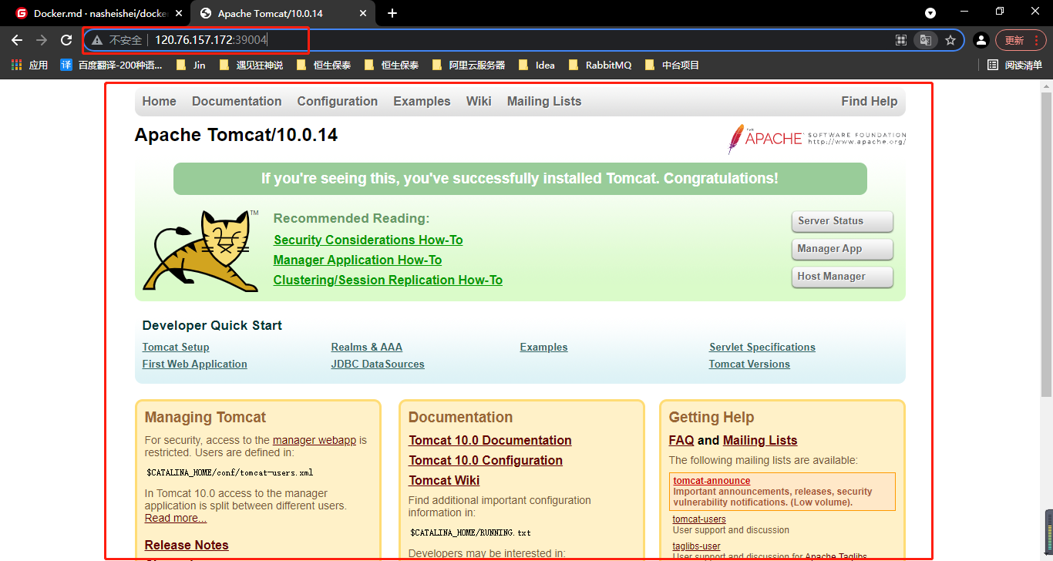This screenshot has height=561, width=1053.
Task: Click Find Help in nav bar
Action: (x=870, y=102)
